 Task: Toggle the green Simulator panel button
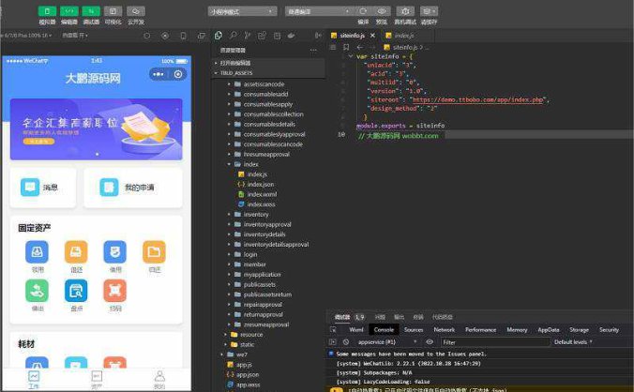tap(47, 11)
